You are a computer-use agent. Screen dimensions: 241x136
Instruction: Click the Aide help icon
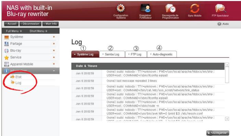click(x=219, y=24)
